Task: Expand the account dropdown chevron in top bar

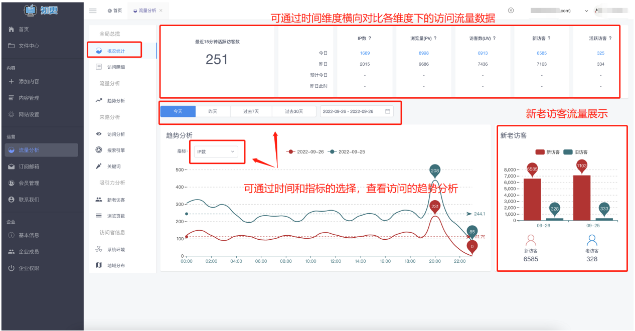Action: (586, 11)
